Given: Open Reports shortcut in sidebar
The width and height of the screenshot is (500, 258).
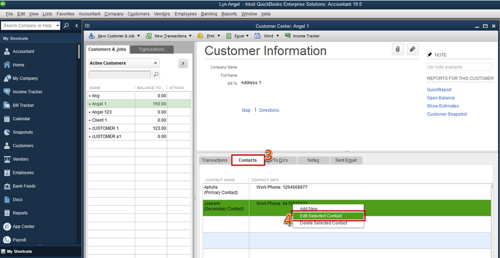Looking at the screenshot, I should tap(20, 213).
